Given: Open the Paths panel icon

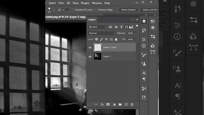Looking at the screenshot, I should click(153, 52).
